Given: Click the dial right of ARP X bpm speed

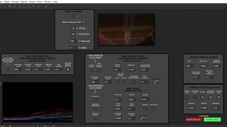Looking at the screenshot, I should tap(157, 82).
